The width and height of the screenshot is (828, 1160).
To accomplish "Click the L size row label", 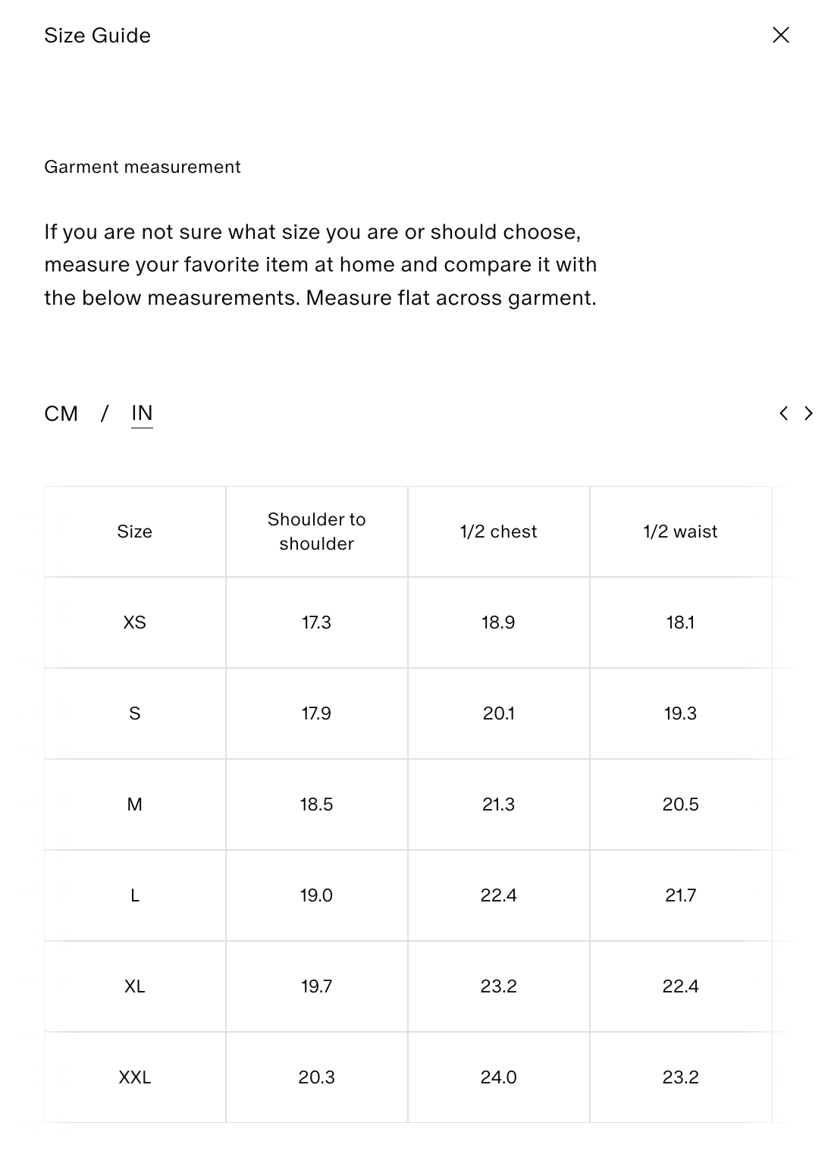I will coord(135,895).
